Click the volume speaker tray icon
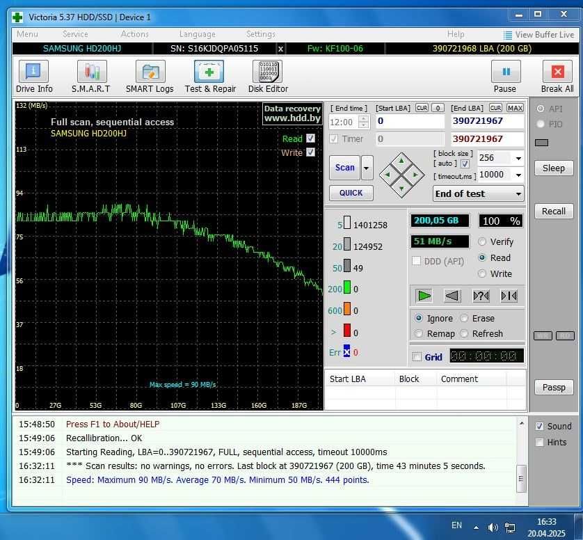 pos(493,527)
